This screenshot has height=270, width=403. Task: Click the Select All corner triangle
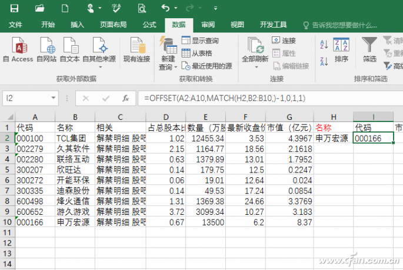(x=10, y=117)
